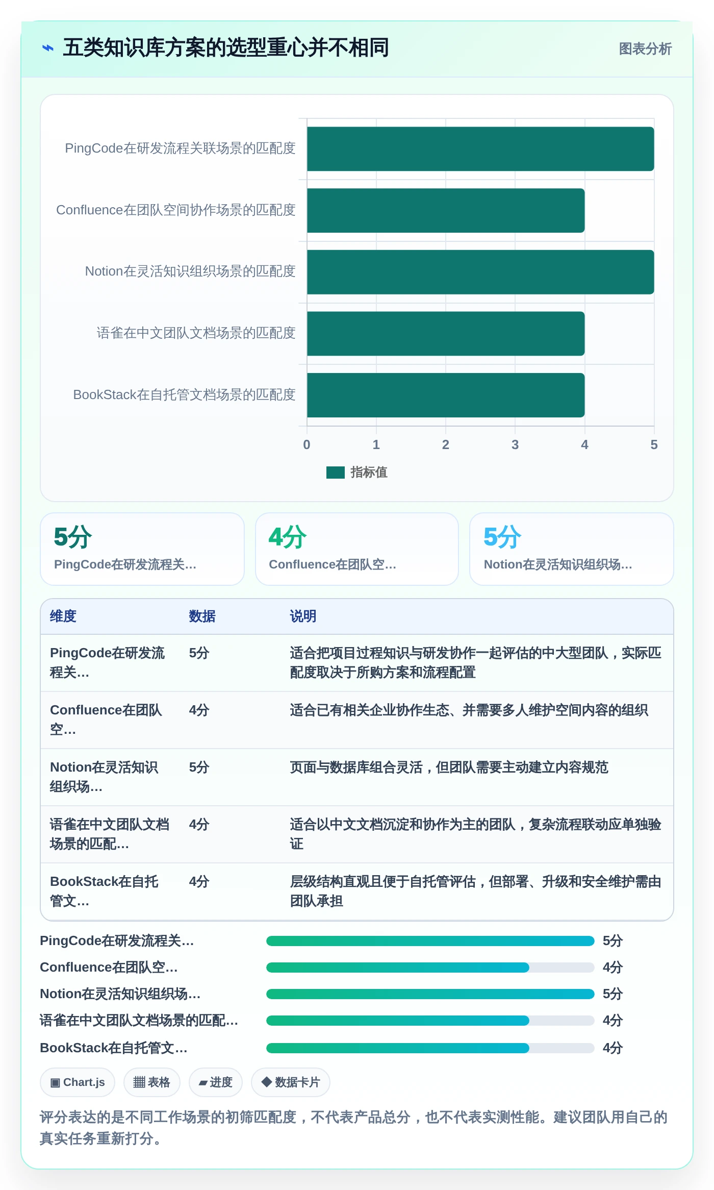The image size is (714, 1190).
Task: Click the BookStack bar in the chart
Action: tap(446, 395)
